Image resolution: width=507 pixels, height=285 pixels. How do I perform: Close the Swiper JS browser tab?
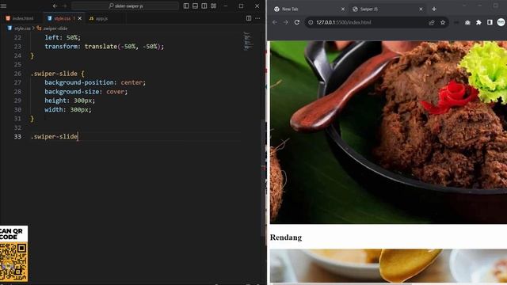(421, 9)
